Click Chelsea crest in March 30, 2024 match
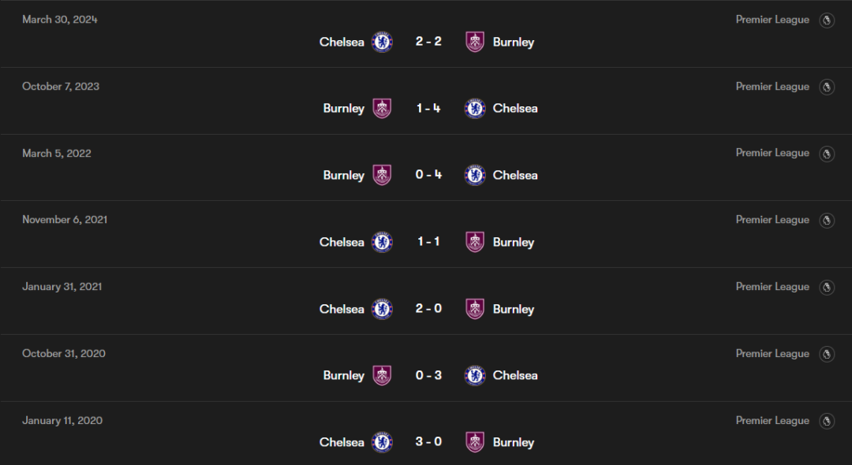Image resolution: width=852 pixels, height=465 pixels. point(382,42)
